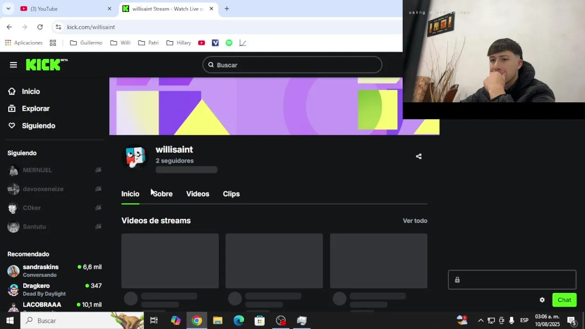Open a new browser tab
The height and width of the screenshot is (329, 585).
click(227, 9)
